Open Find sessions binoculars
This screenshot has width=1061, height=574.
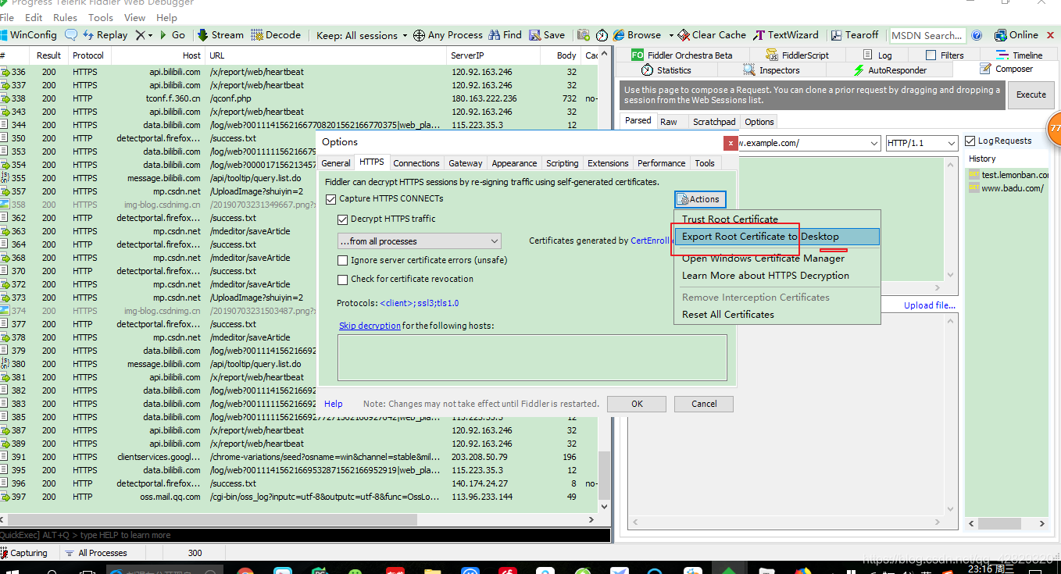(505, 35)
